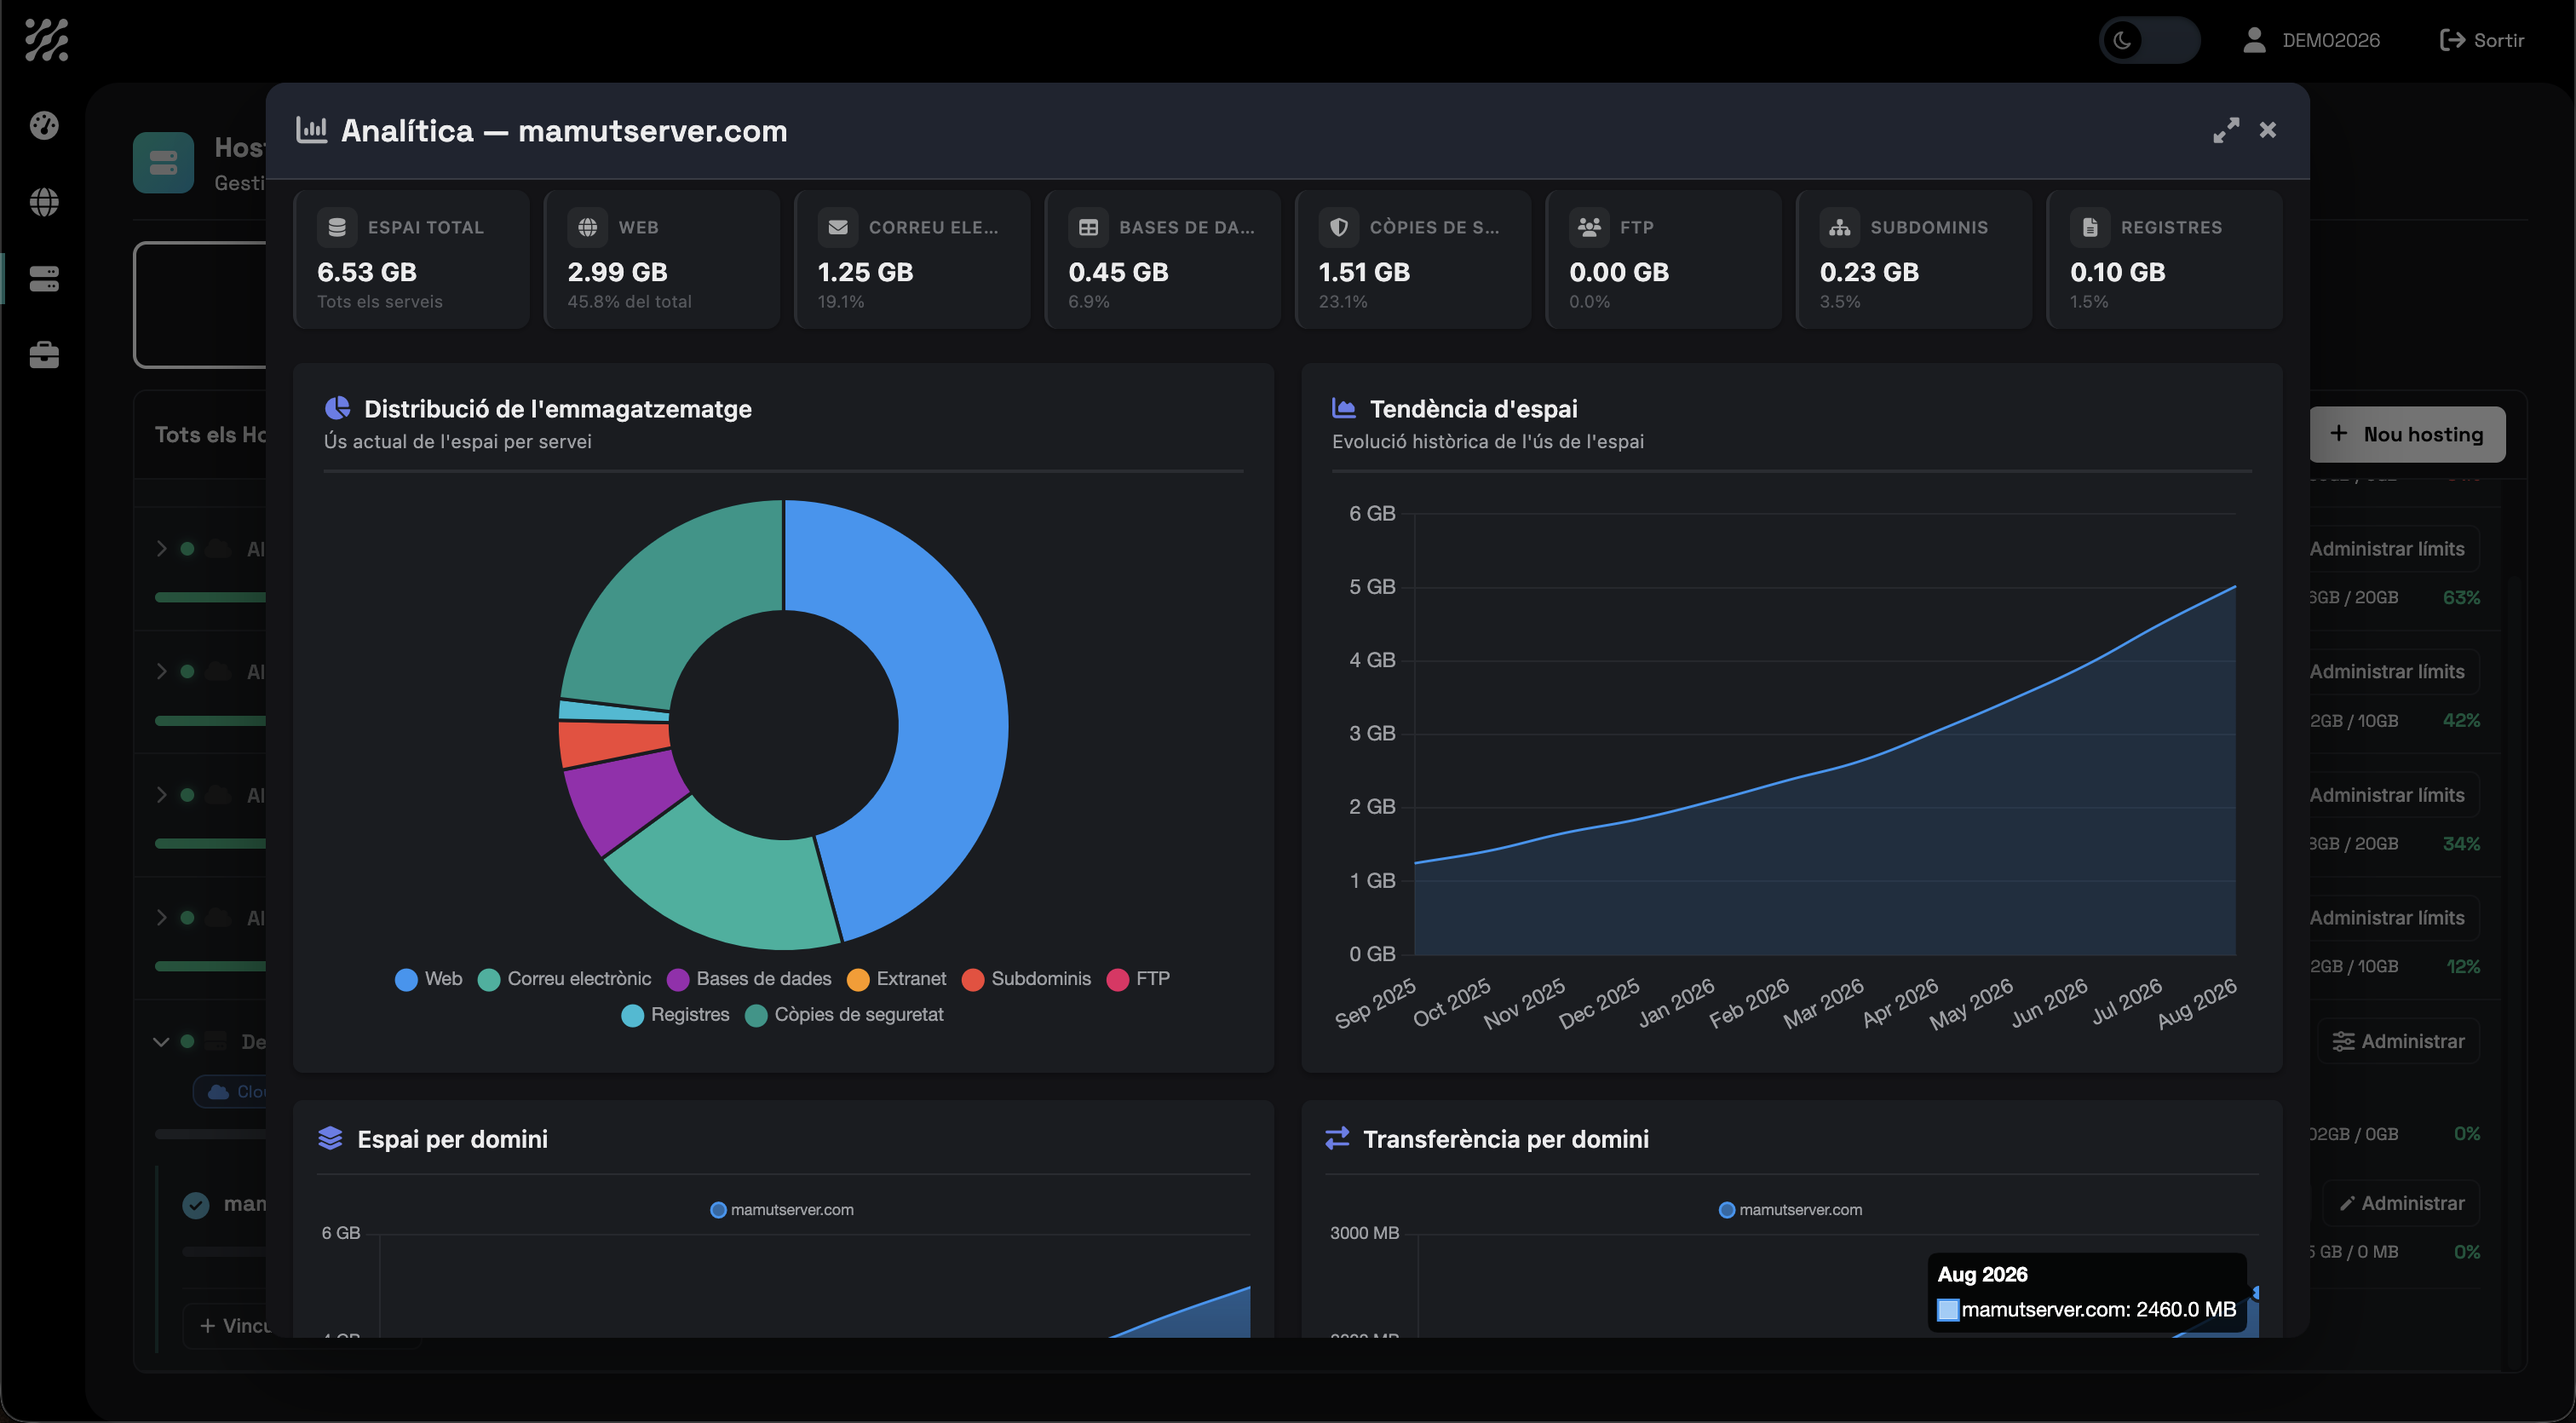Collapse the expanded 'De' hosting row
The height and width of the screenshot is (1423, 2576).
coord(161,1041)
